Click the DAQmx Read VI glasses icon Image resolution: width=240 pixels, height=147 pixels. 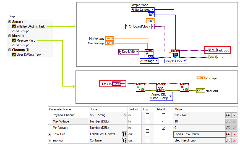pos(160,87)
